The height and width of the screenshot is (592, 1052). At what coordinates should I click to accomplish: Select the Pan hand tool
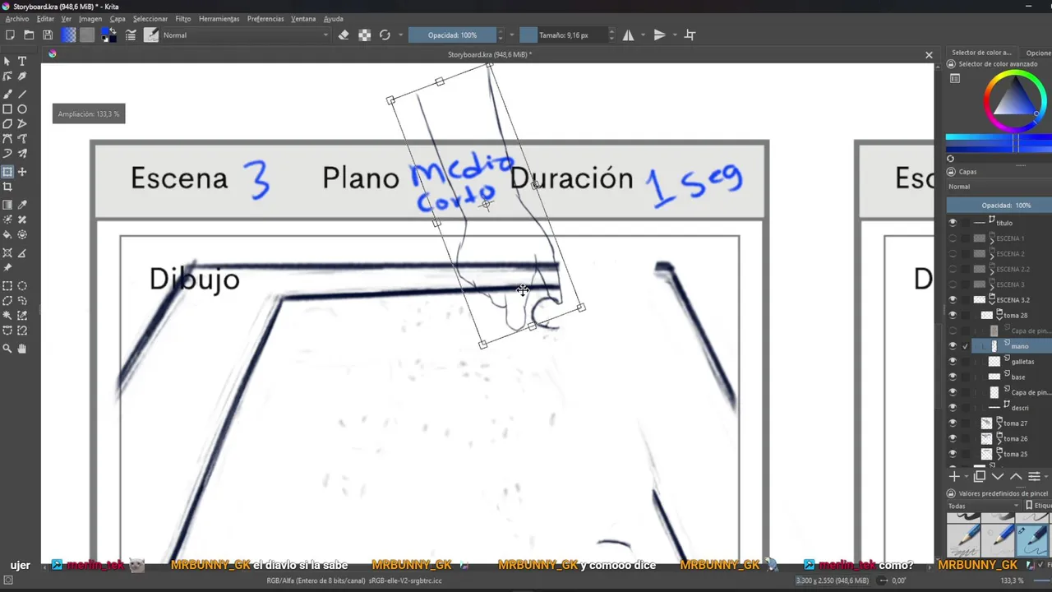(x=22, y=349)
